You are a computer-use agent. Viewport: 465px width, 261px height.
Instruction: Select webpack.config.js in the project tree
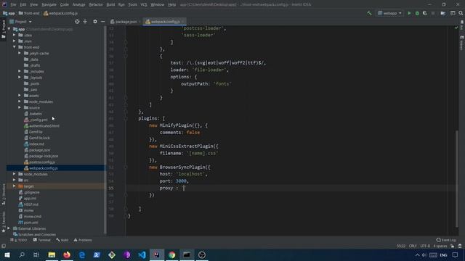click(44, 168)
